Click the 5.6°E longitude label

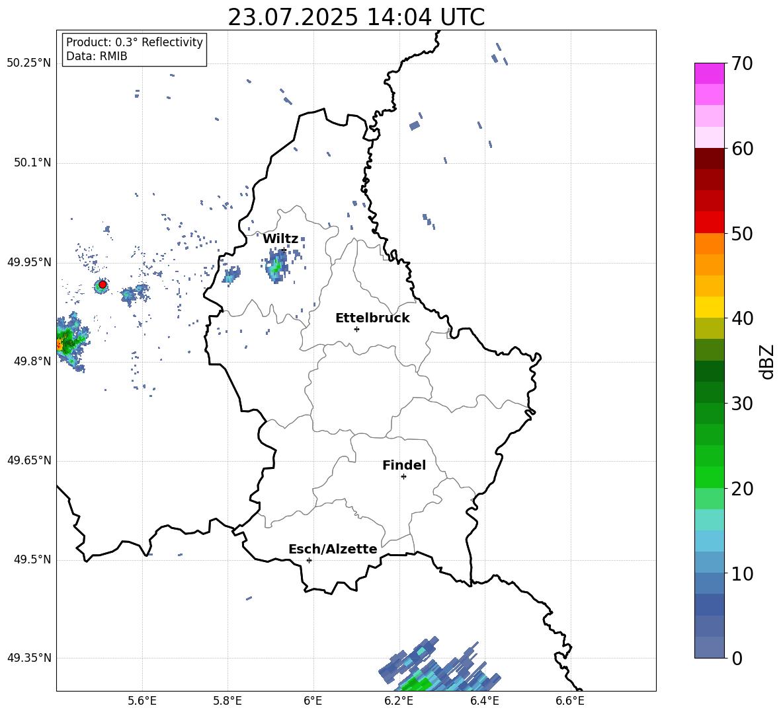coord(142,701)
